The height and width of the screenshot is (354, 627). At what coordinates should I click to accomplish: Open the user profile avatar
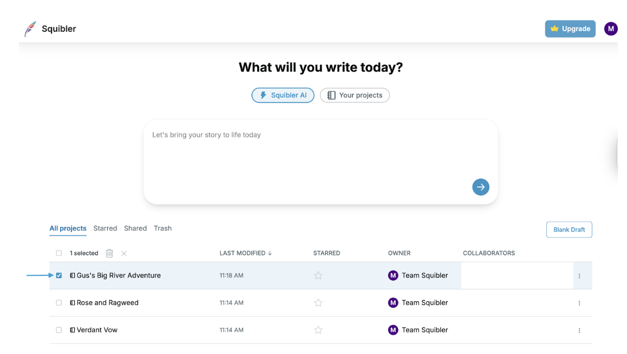611,29
